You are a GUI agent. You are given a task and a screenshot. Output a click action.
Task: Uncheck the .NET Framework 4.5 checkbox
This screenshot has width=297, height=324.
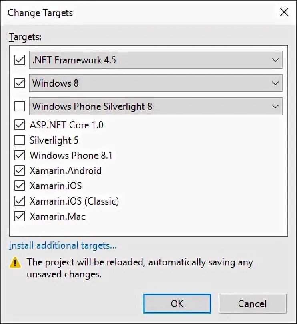tap(19, 60)
